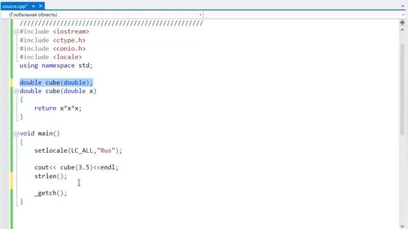The width and height of the screenshot is (408, 229).
Task: Select the source.cpp editor tab
Action: click(15, 6)
